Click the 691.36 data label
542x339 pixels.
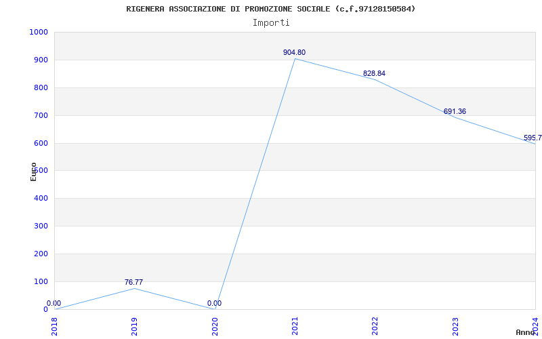[455, 111]
